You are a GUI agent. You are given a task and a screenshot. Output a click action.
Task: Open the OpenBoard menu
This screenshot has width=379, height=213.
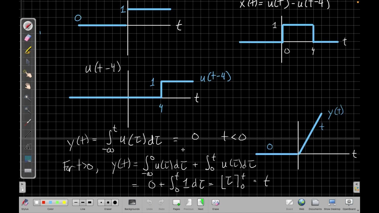pyautogui.click(x=349, y=204)
